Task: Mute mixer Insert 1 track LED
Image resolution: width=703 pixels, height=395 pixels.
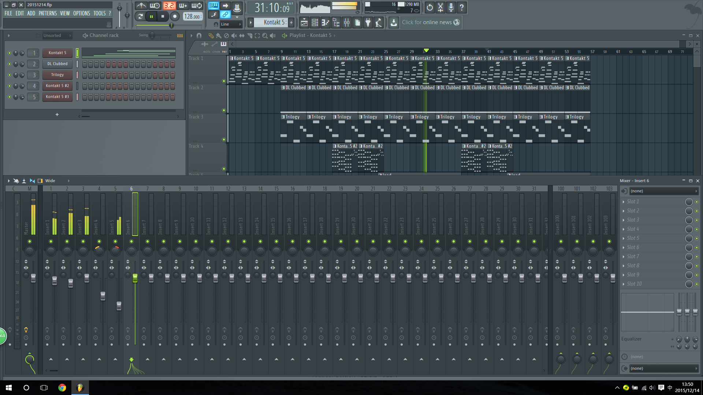Action: click(x=51, y=241)
